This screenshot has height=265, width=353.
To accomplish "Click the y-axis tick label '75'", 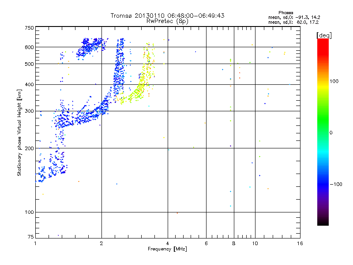I will (31, 237).
